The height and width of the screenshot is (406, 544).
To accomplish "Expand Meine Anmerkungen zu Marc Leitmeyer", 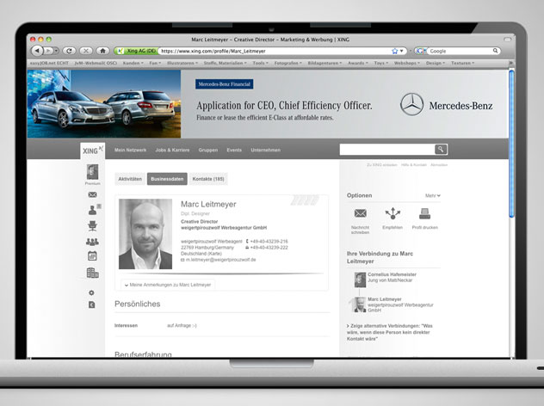I will 170,284.
